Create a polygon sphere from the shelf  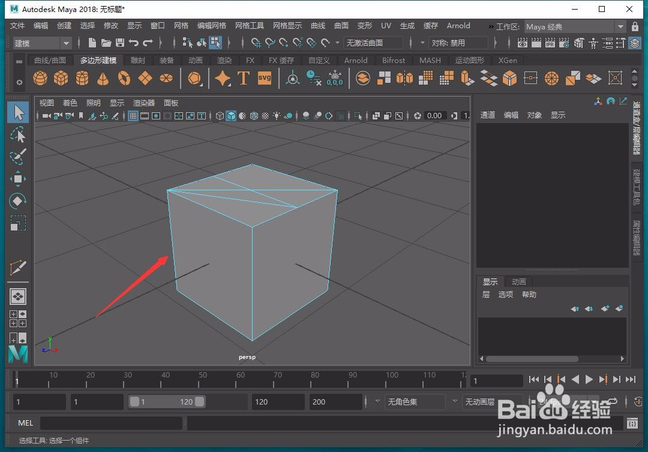[40, 78]
